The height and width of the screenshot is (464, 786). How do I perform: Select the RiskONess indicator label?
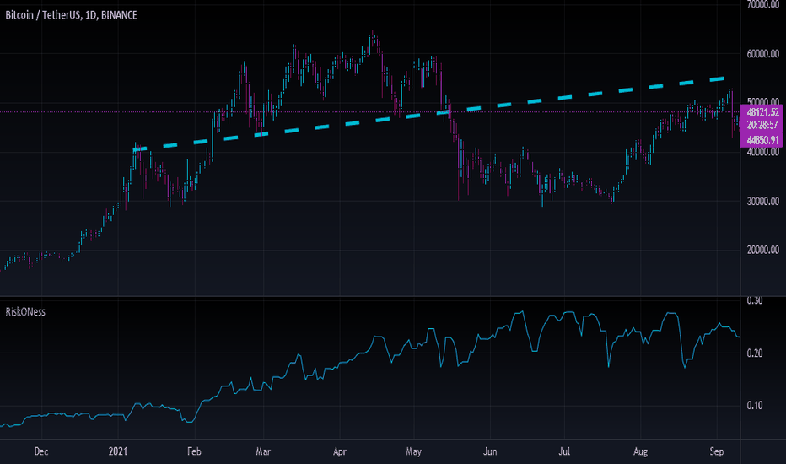point(25,311)
